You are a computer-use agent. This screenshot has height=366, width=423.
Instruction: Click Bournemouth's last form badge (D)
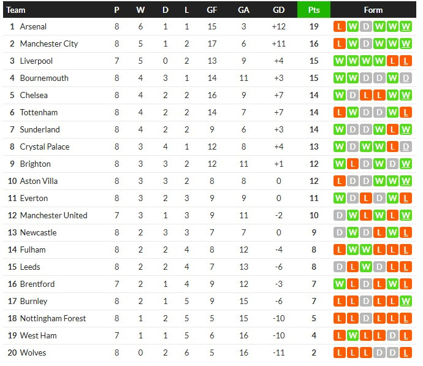pyautogui.click(x=406, y=78)
